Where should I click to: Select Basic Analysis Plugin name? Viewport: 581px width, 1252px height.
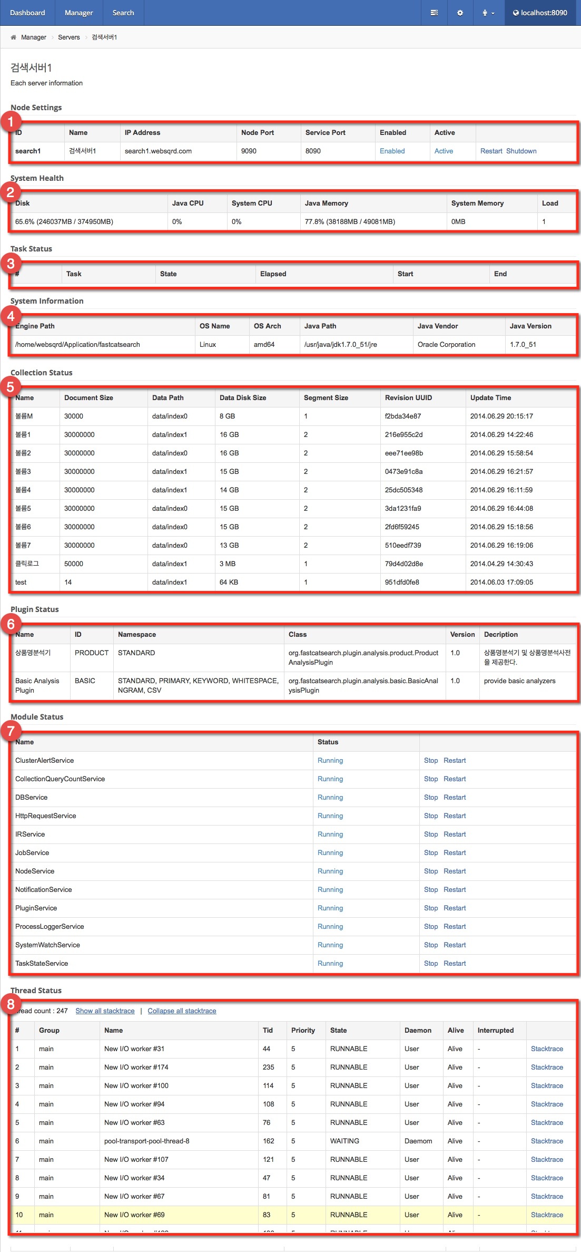pyautogui.click(x=37, y=686)
